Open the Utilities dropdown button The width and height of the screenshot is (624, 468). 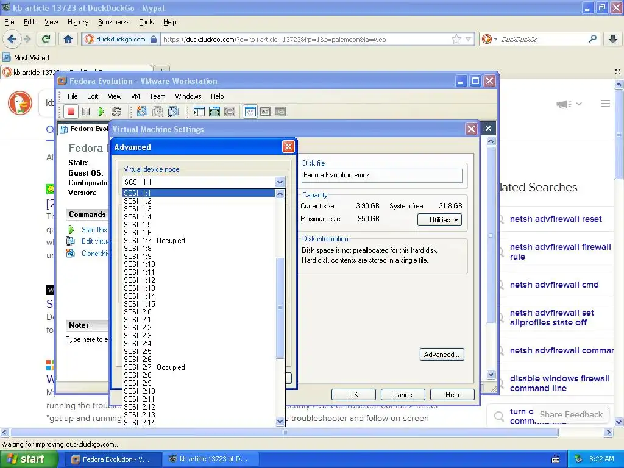439,219
